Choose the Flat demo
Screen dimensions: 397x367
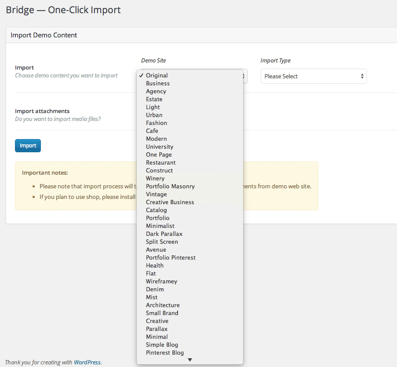pyautogui.click(x=189, y=273)
